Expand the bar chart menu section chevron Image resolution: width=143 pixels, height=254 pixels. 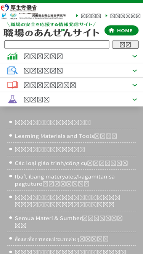click(135, 56)
